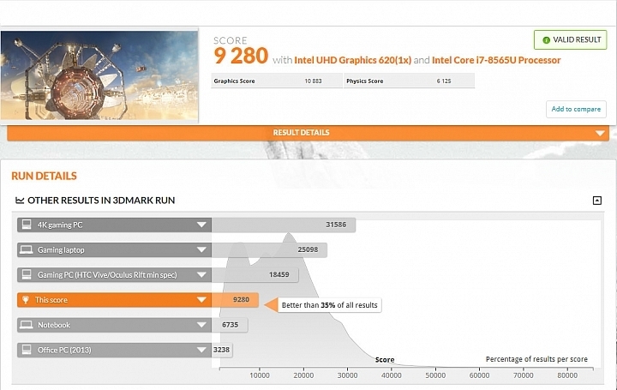Click the 18459 score bar value

click(279, 274)
